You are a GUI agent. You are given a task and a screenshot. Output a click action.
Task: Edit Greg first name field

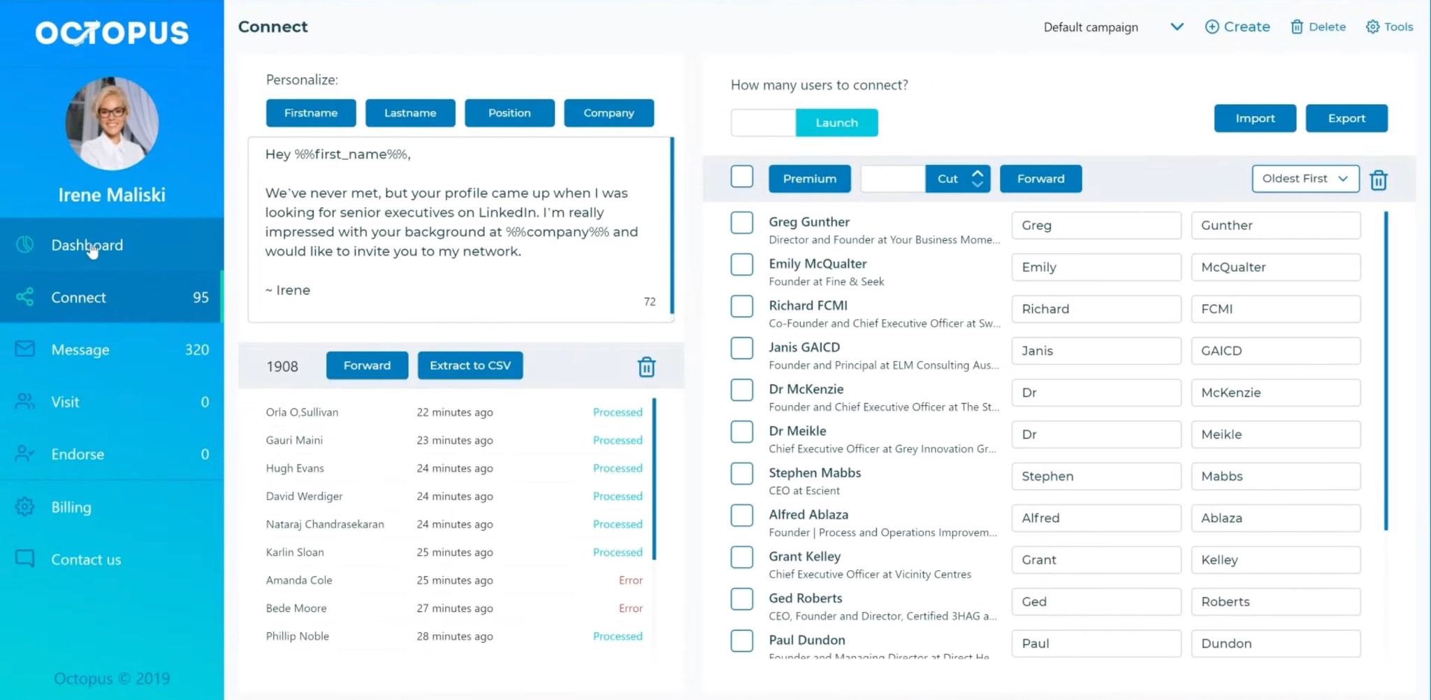point(1096,226)
